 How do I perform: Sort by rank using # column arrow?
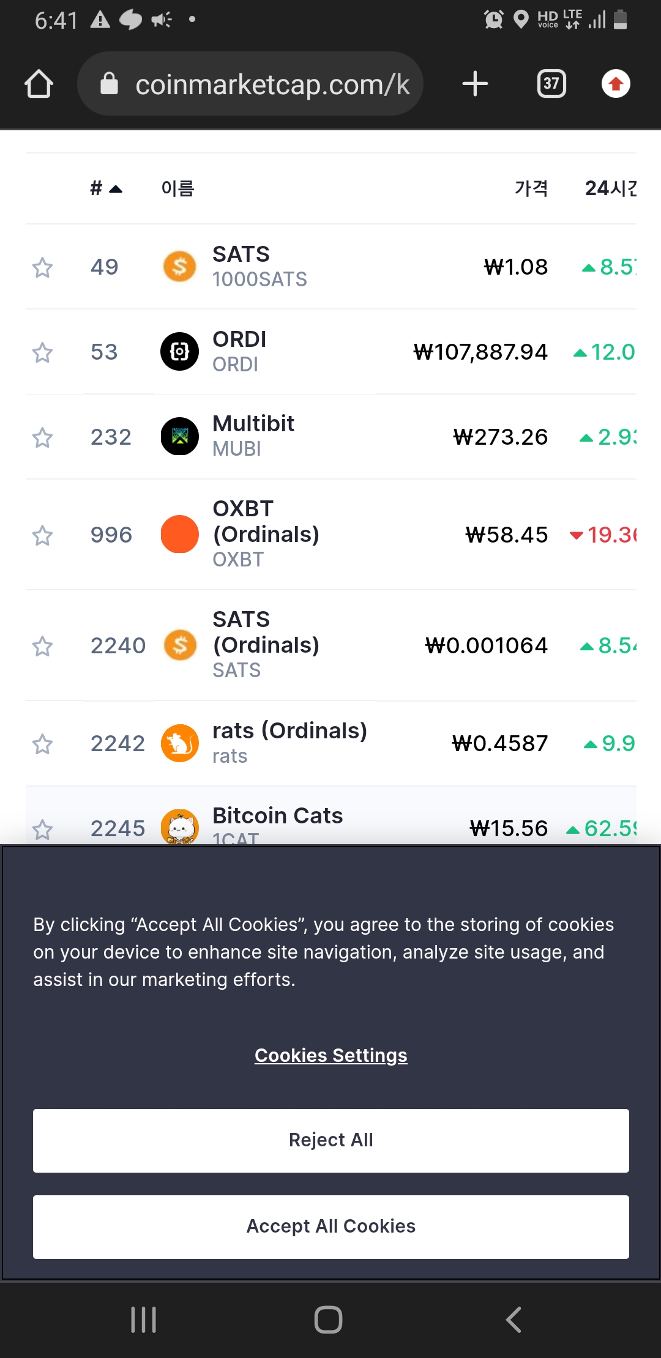click(x=106, y=188)
